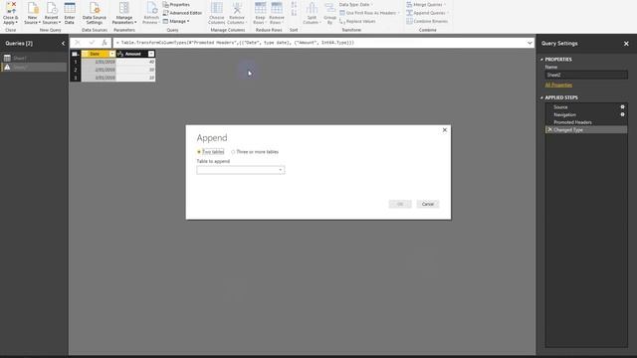Open the Table to append dropdown
This screenshot has width=637, height=358.
(x=241, y=170)
